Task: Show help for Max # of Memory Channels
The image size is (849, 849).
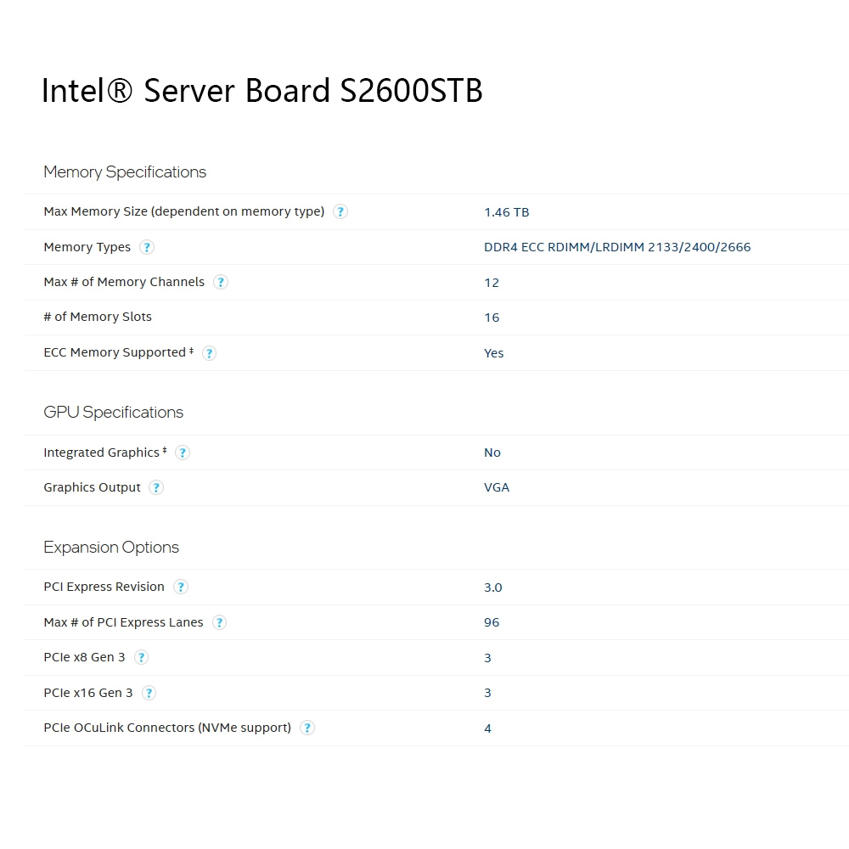Action: click(221, 282)
